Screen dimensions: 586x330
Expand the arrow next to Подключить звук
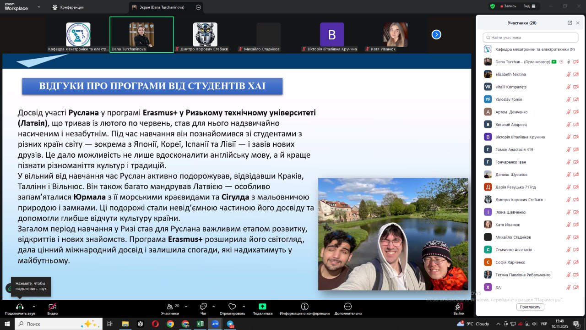click(x=34, y=306)
